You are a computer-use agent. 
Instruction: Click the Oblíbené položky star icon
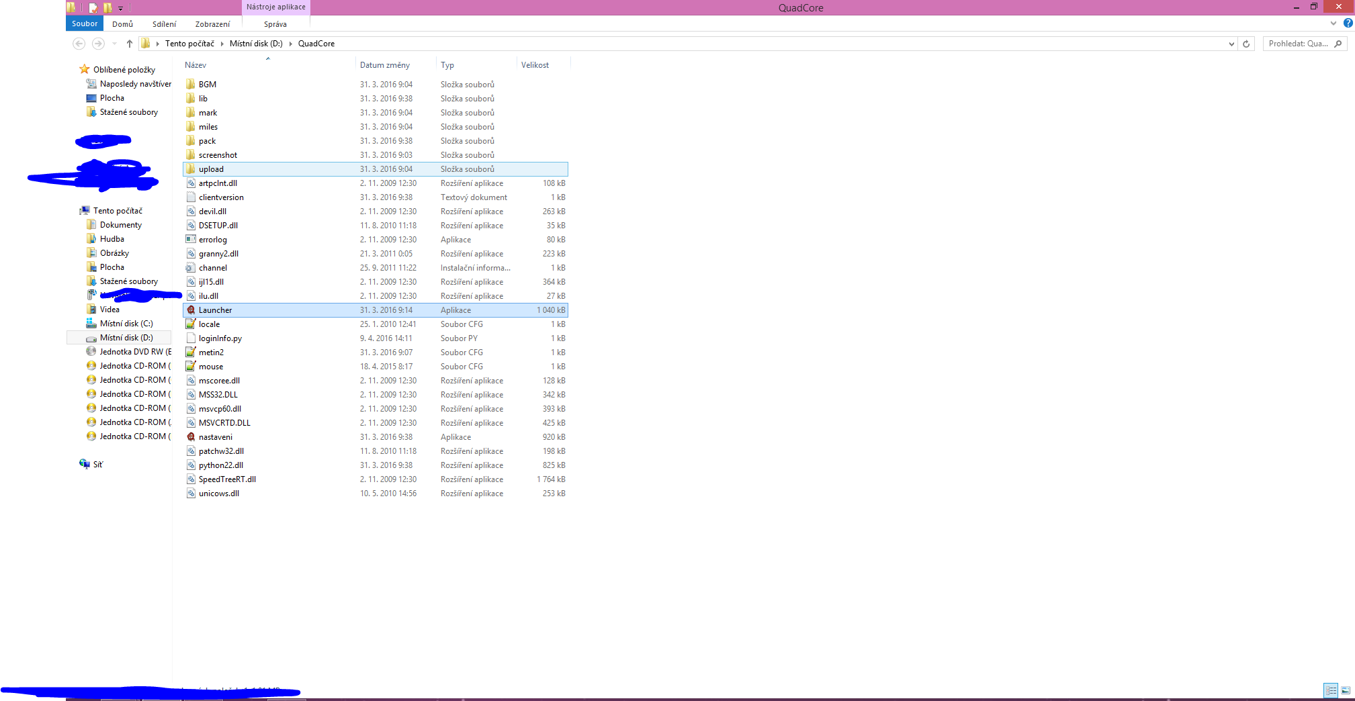pyautogui.click(x=85, y=69)
